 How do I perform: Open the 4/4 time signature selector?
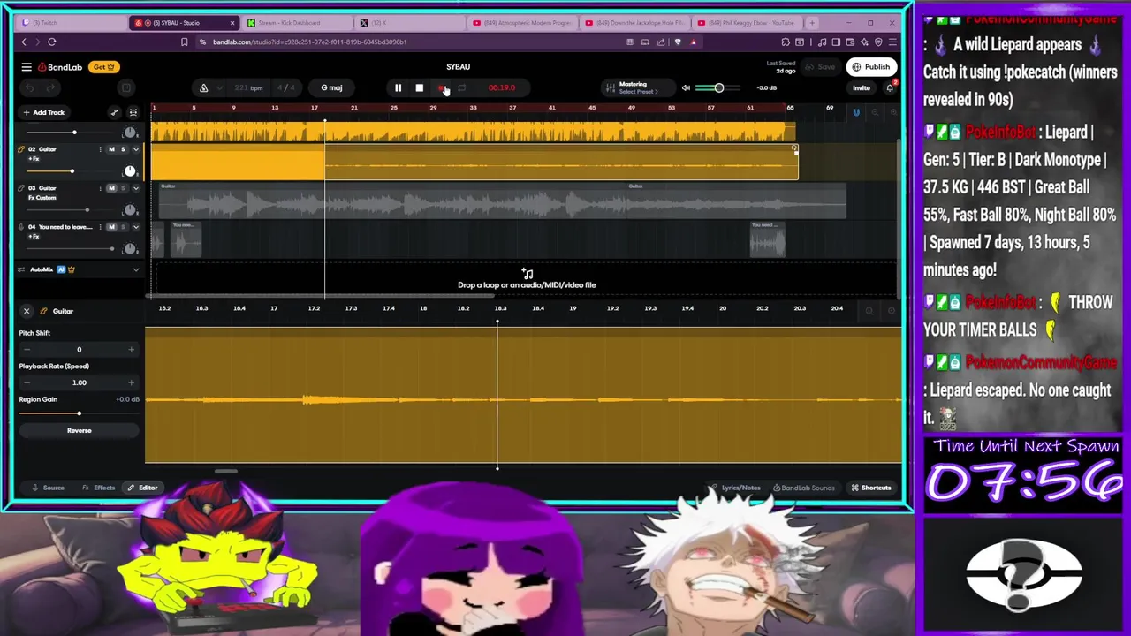285,87
